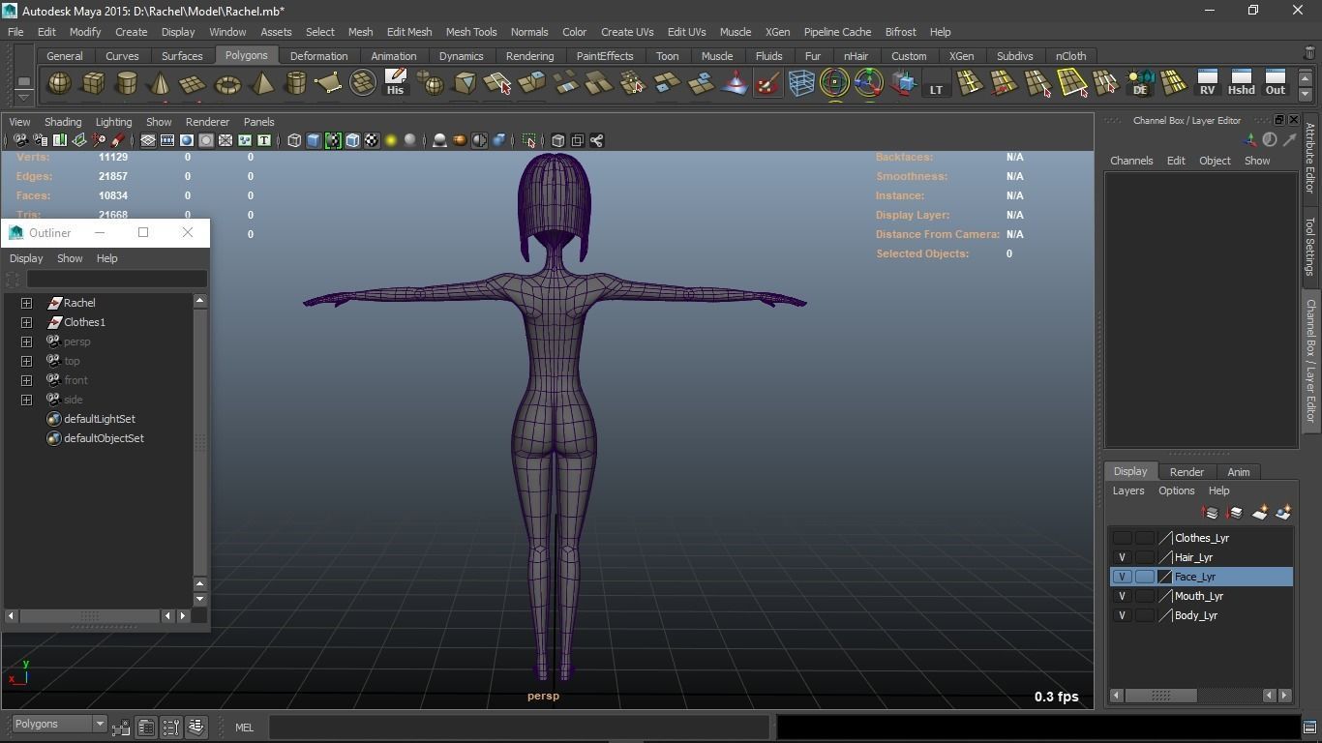Toggle the viewport grid icon
The height and width of the screenshot is (743, 1322).
point(148,140)
